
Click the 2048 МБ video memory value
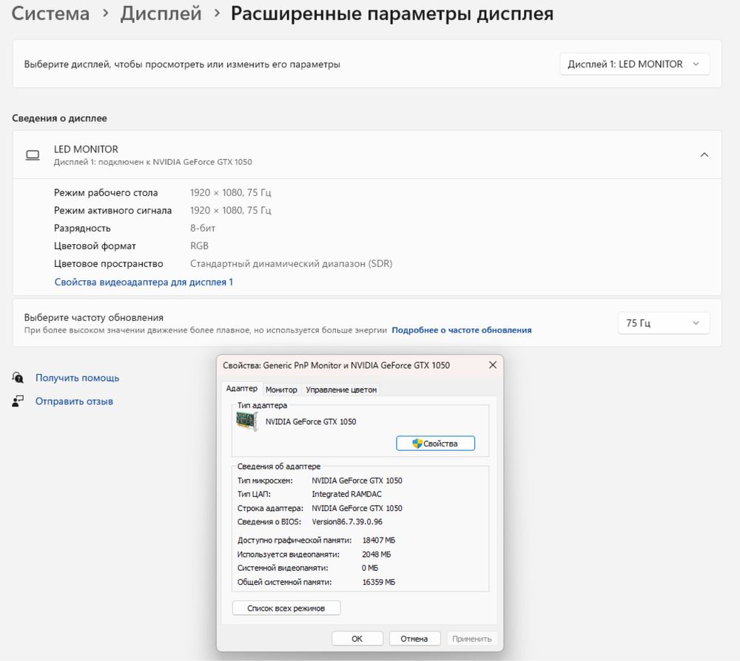click(x=377, y=555)
